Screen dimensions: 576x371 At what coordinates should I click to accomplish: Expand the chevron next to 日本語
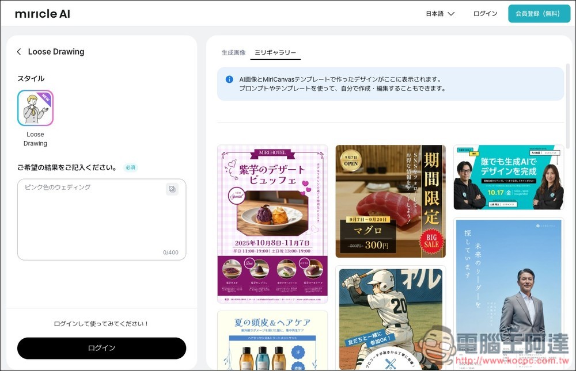453,13
